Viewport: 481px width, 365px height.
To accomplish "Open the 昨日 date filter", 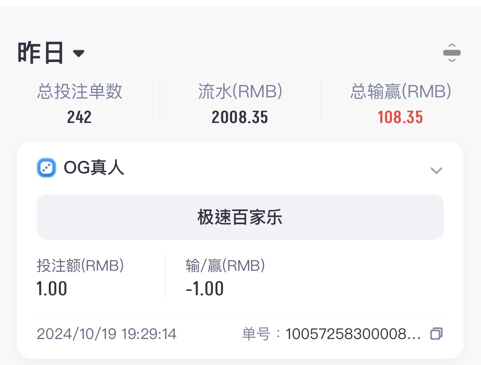I will point(41,53).
